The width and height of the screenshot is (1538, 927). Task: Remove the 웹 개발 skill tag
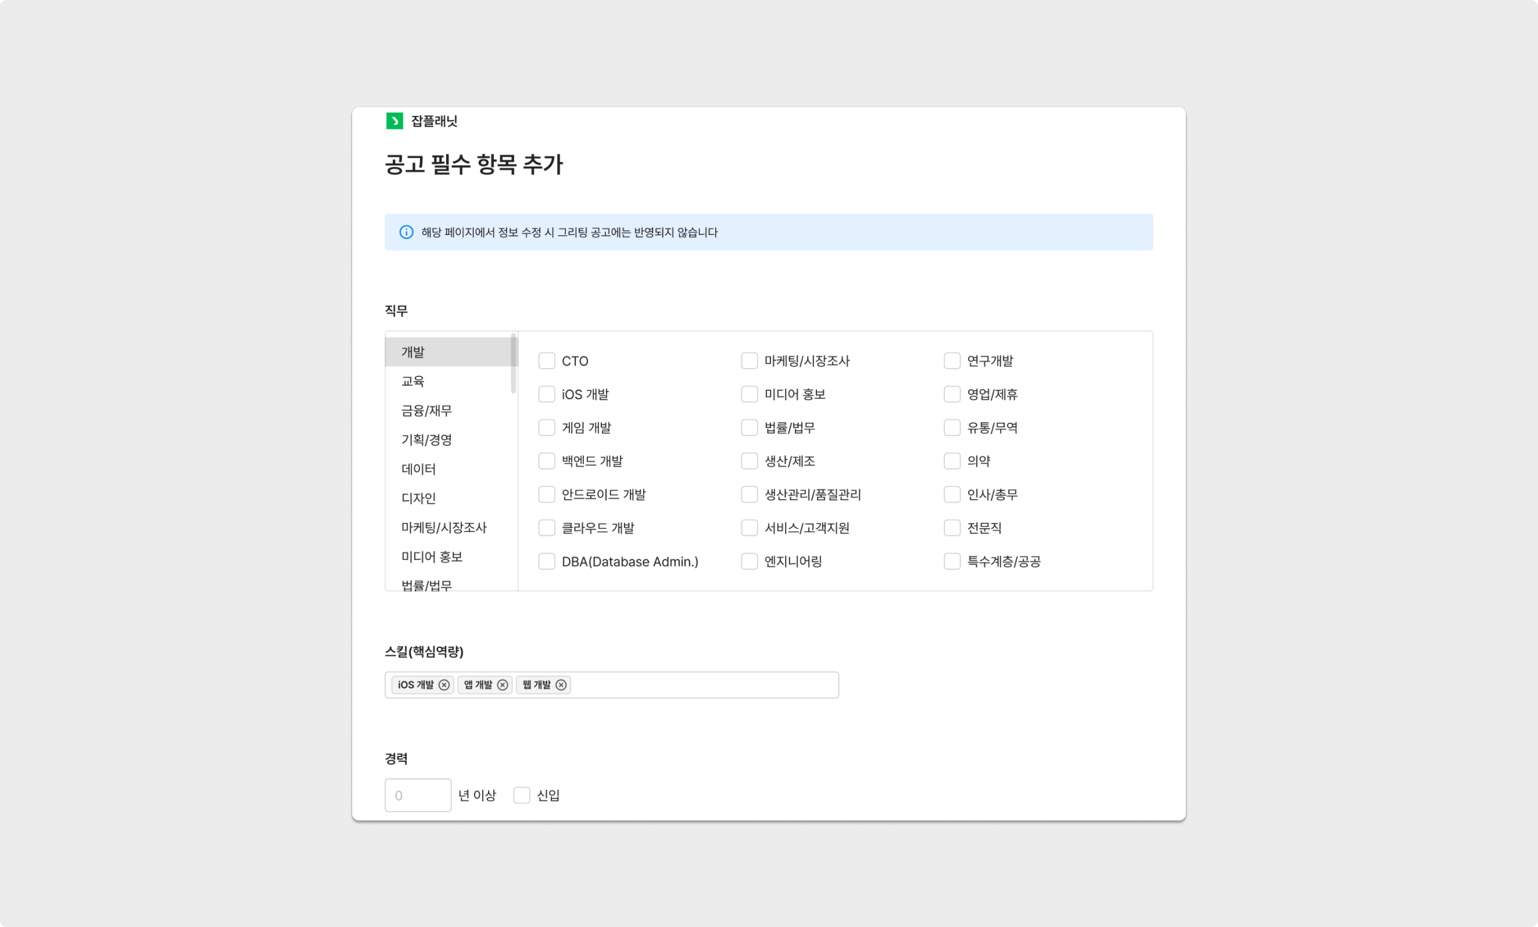(561, 685)
